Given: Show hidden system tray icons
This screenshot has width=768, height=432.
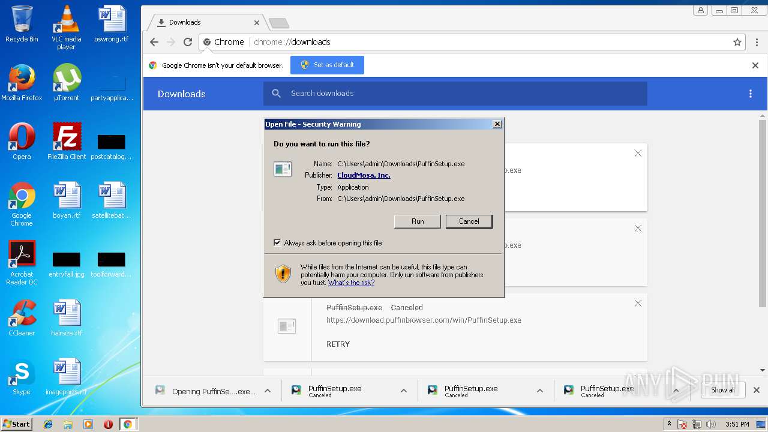Looking at the screenshot, I should coord(669,424).
